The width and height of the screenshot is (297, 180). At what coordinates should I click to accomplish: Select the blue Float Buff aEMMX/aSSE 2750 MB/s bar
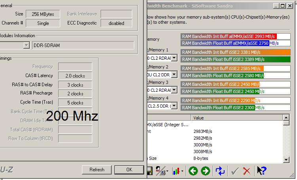(x=236, y=43)
